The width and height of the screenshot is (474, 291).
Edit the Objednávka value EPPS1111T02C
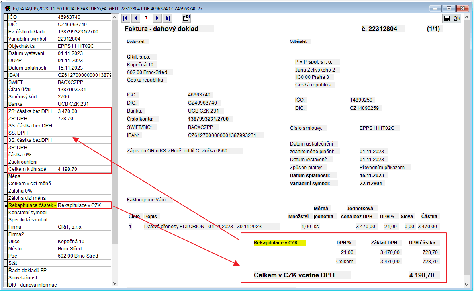[x=84, y=46]
